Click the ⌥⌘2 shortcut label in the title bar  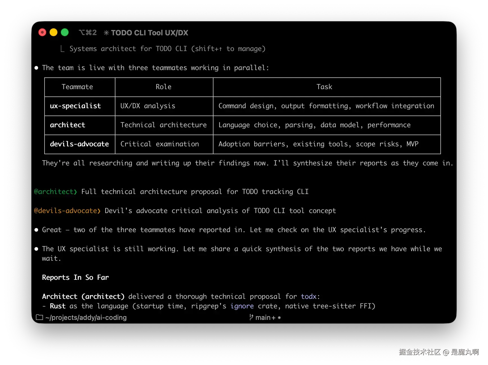[x=88, y=33]
